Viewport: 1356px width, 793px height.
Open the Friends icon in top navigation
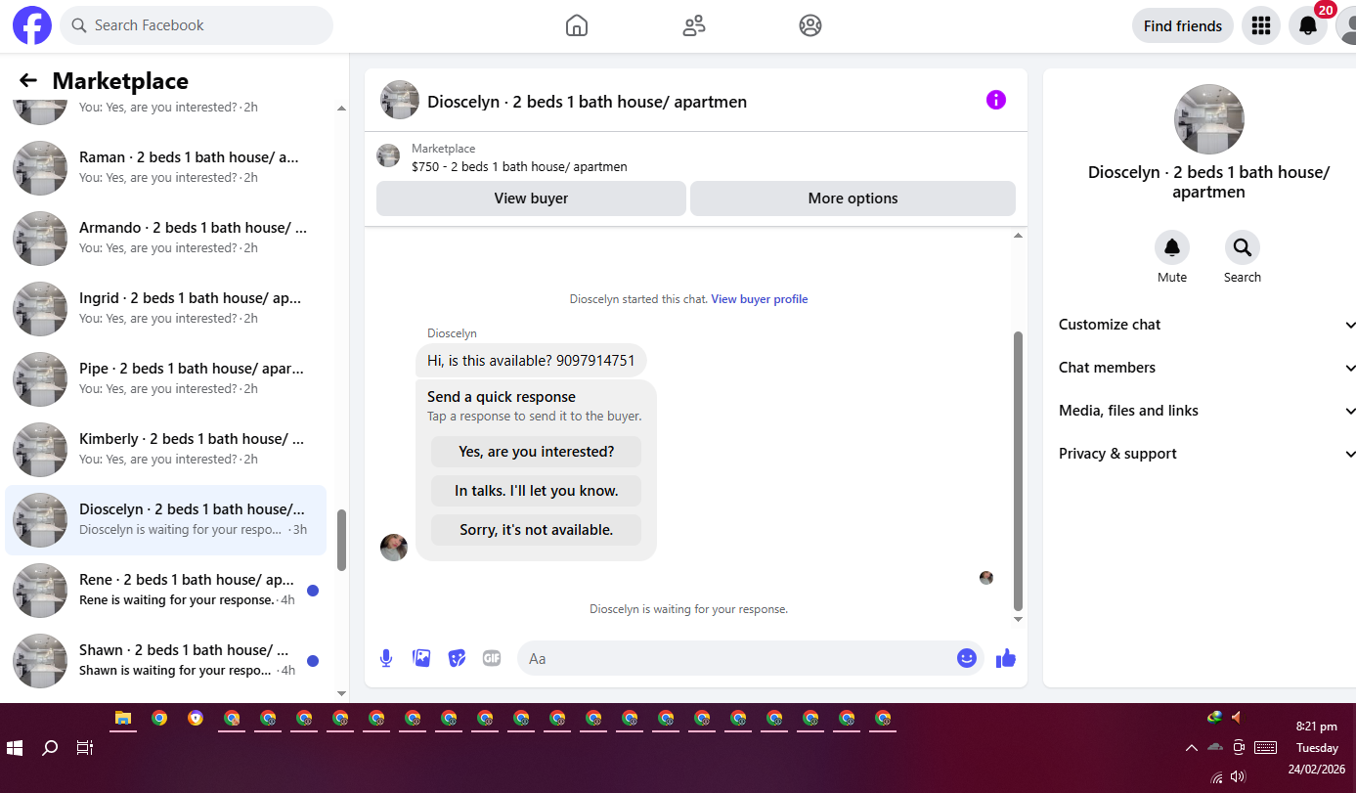(x=694, y=25)
